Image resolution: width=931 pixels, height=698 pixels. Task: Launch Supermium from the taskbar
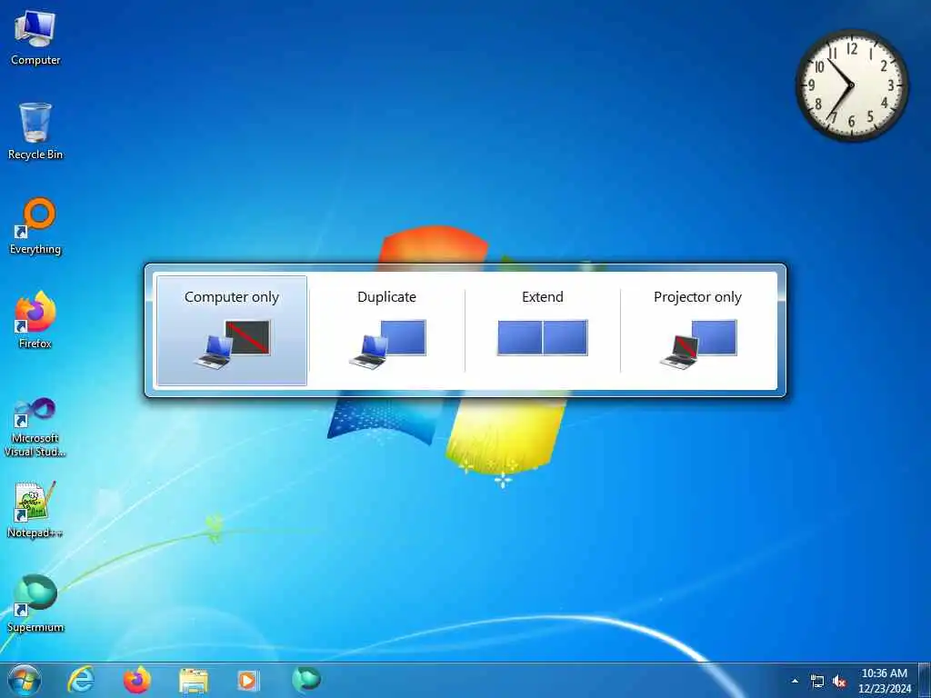point(305,679)
